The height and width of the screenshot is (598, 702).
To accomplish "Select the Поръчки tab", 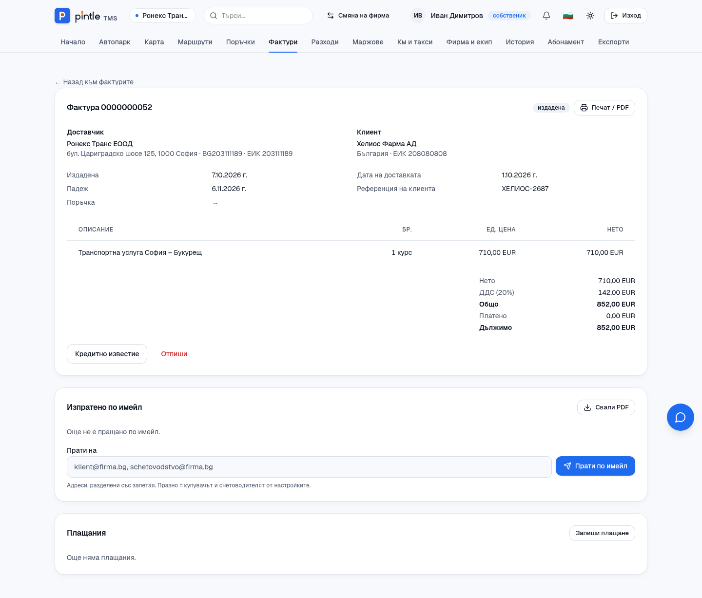I will pos(240,42).
